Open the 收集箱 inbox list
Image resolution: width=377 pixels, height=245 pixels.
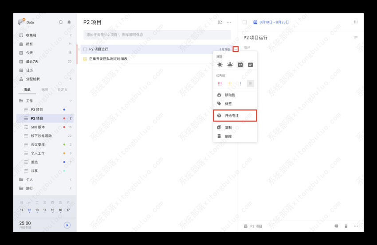click(45, 35)
